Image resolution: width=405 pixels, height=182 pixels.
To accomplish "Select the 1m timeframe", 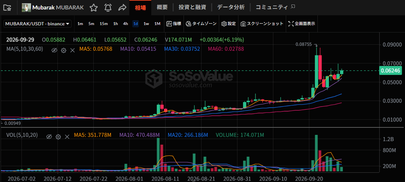I will [x=80, y=24].
